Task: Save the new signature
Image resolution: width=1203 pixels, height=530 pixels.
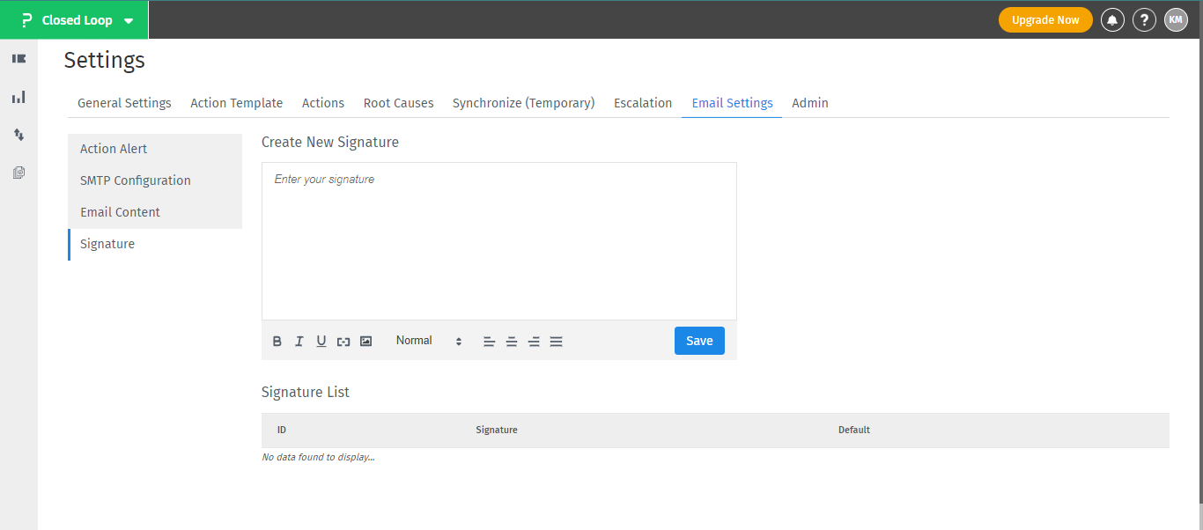Action: coord(699,341)
